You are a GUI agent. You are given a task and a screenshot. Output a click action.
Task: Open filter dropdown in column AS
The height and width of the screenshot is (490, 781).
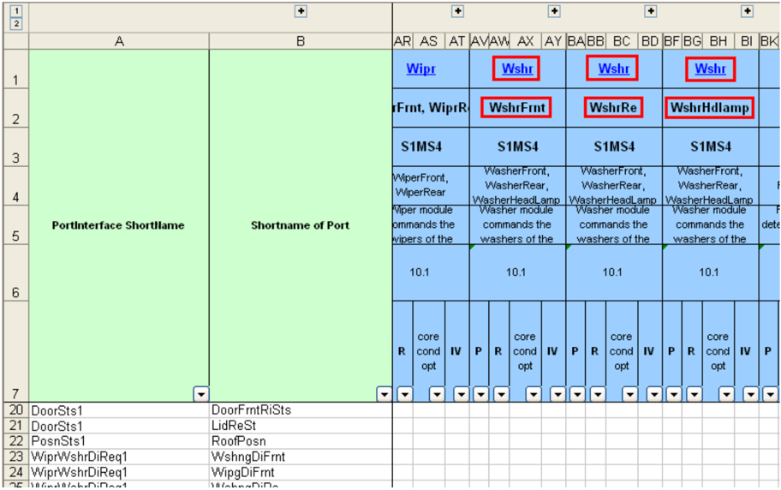(x=437, y=395)
